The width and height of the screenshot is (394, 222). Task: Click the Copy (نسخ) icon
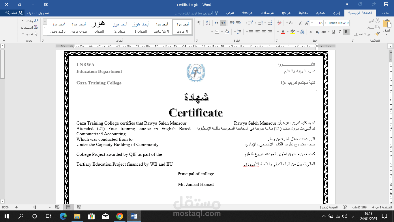click(377, 27)
